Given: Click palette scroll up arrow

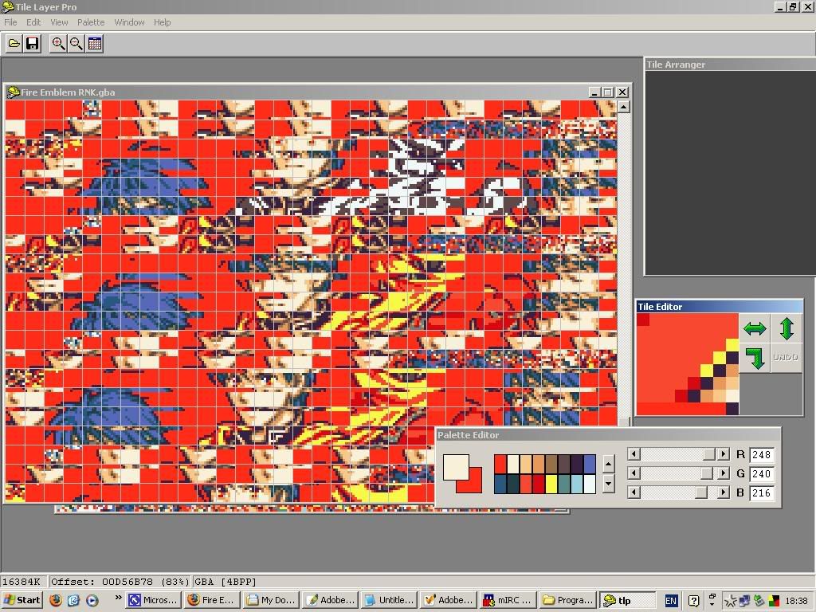Looking at the screenshot, I should [x=608, y=464].
